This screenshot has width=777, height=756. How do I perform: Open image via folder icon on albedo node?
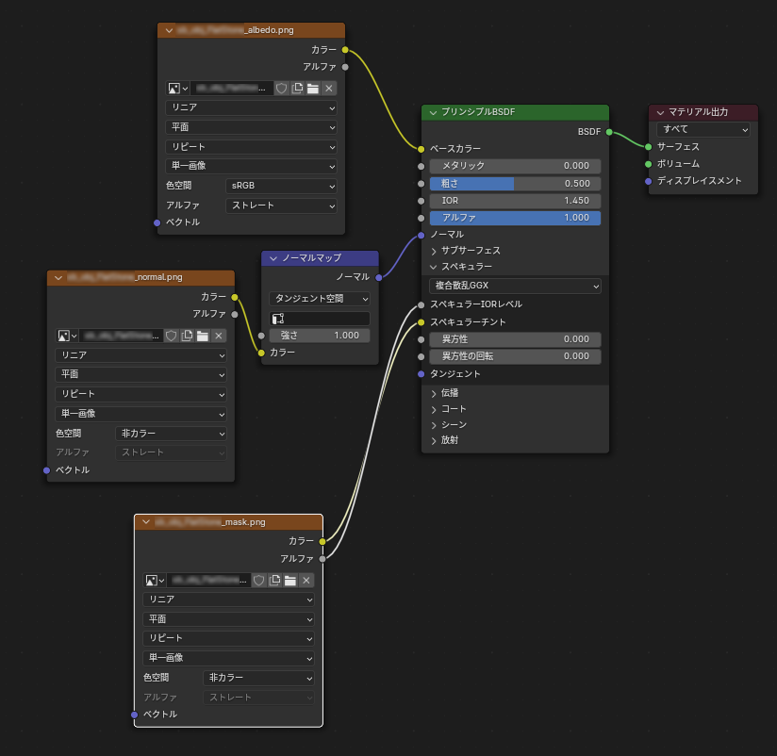[x=313, y=88]
